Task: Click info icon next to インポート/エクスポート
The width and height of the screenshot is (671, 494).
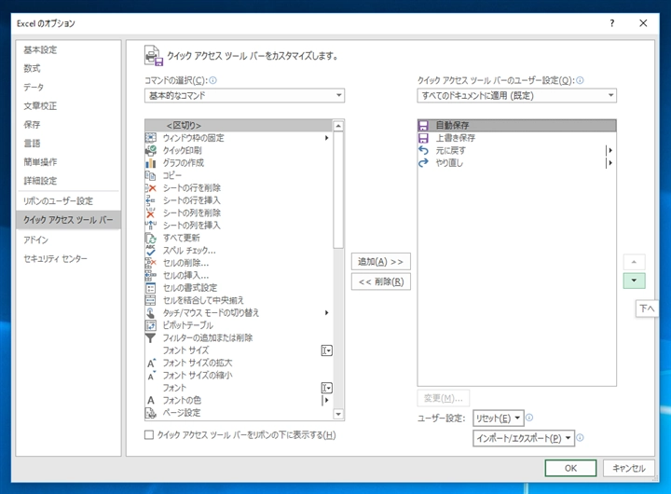Action: [580, 437]
